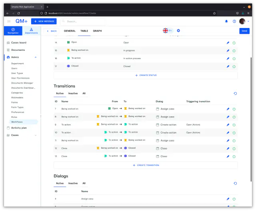Bookmark page with star icon
The image size is (256, 211).
pos(214,13)
